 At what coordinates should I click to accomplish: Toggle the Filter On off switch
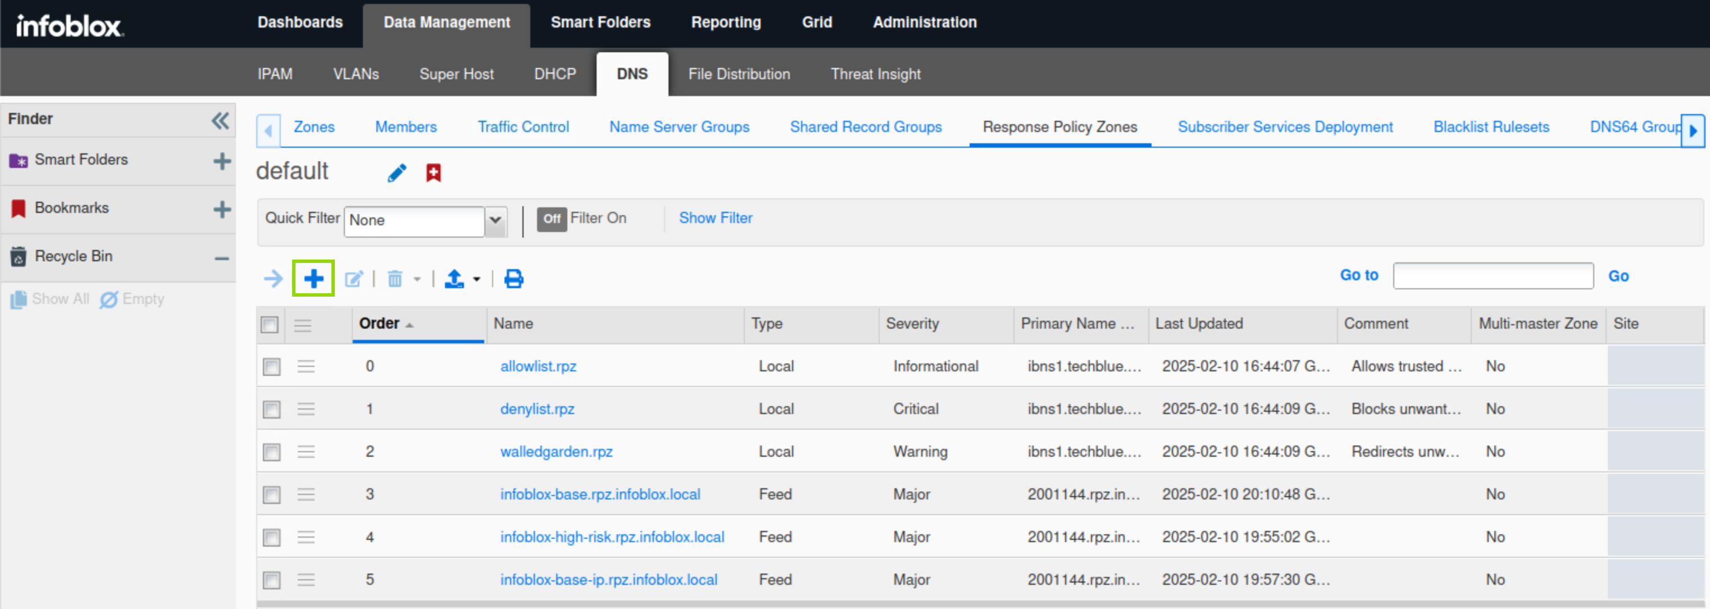pyautogui.click(x=551, y=219)
